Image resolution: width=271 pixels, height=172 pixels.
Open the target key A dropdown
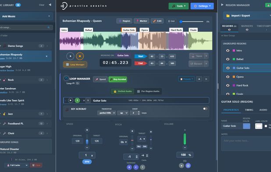(142, 139)
